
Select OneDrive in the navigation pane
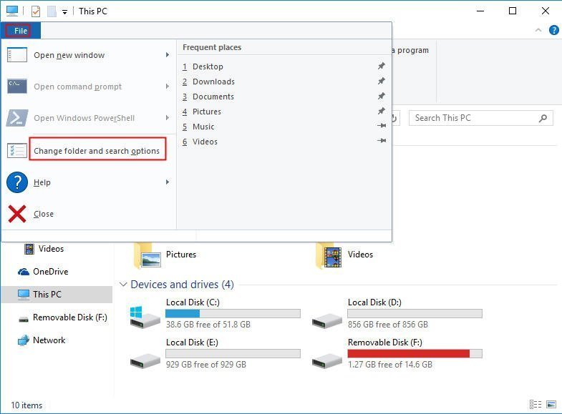pyautogui.click(x=51, y=272)
